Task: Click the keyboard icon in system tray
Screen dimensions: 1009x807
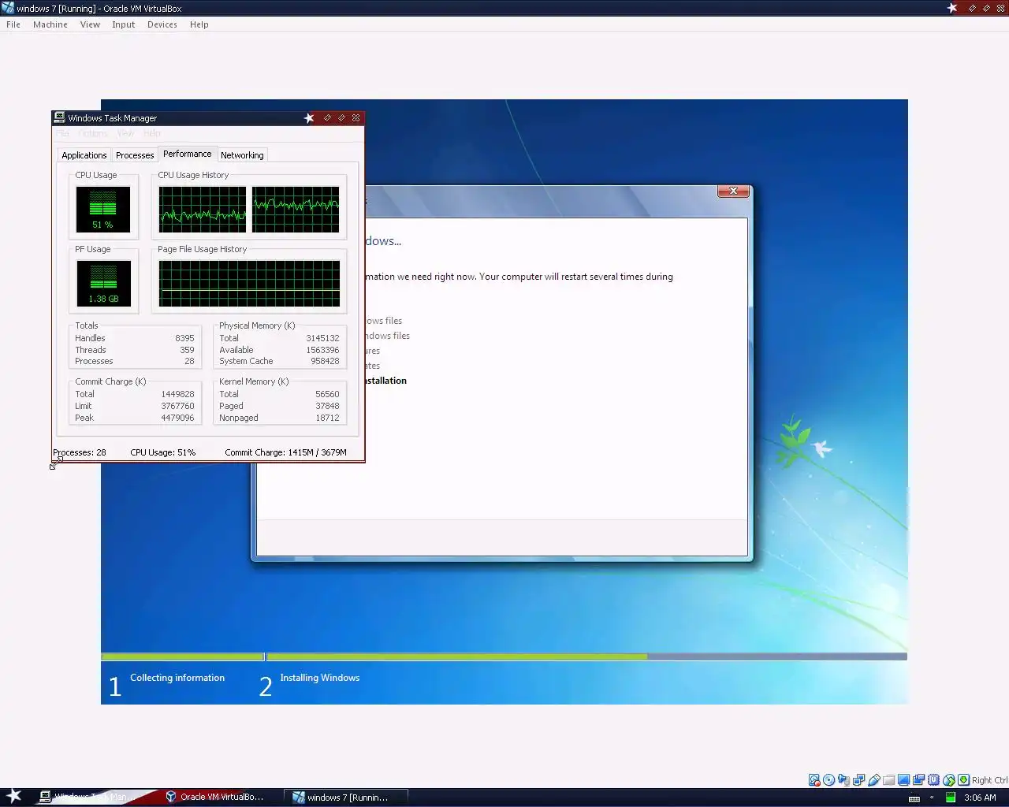Action: tap(914, 799)
